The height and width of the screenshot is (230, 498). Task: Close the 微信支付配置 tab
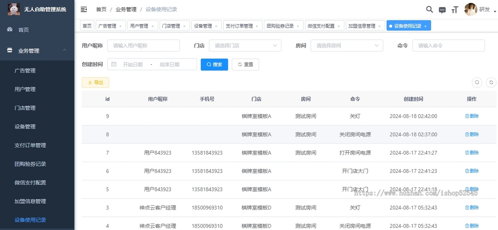tap(339, 26)
